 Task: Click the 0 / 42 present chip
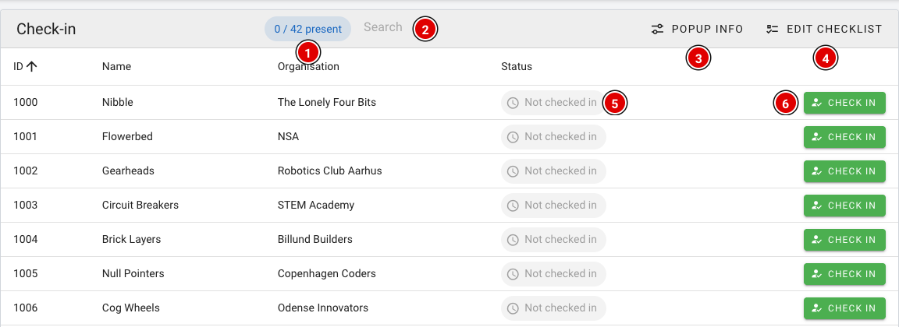(x=308, y=29)
